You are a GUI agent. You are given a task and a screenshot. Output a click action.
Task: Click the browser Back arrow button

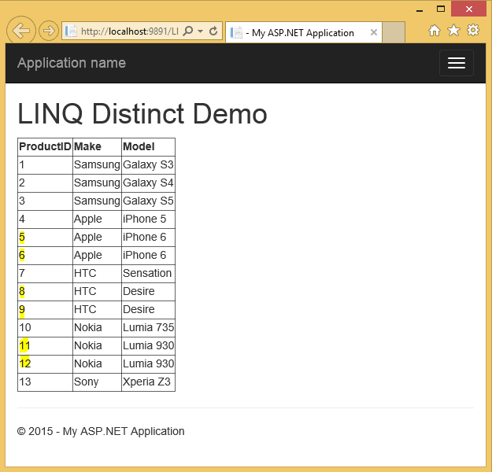click(21, 31)
